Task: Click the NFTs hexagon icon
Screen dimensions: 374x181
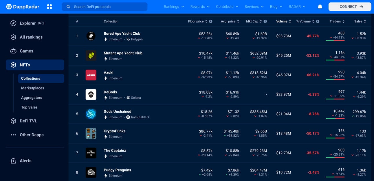Action: tap(13, 65)
